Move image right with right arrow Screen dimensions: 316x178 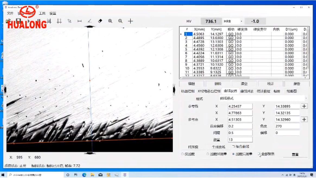pos(174,90)
